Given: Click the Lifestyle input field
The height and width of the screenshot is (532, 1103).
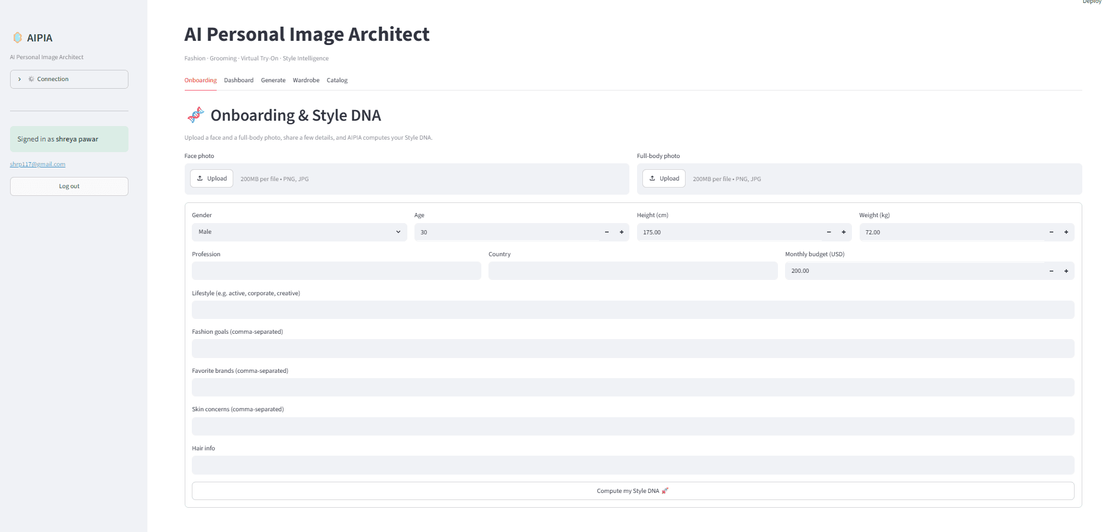Looking at the screenshot, I should pyautogui.click(x=633, y=310).
